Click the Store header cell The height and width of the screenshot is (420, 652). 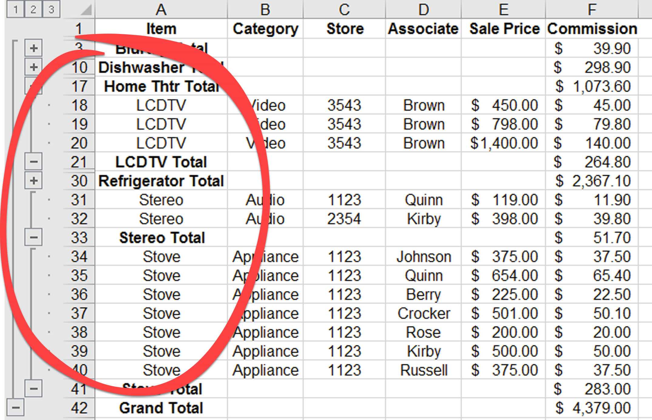pos(344,29)
